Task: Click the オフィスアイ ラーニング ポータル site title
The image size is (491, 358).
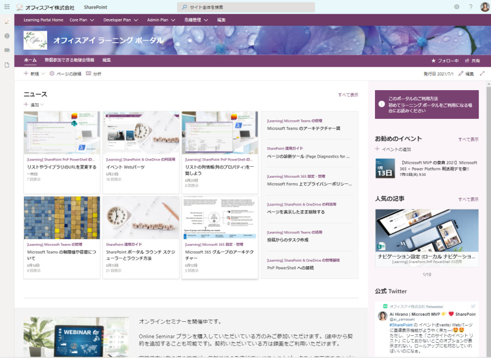Action: point(109,40)
